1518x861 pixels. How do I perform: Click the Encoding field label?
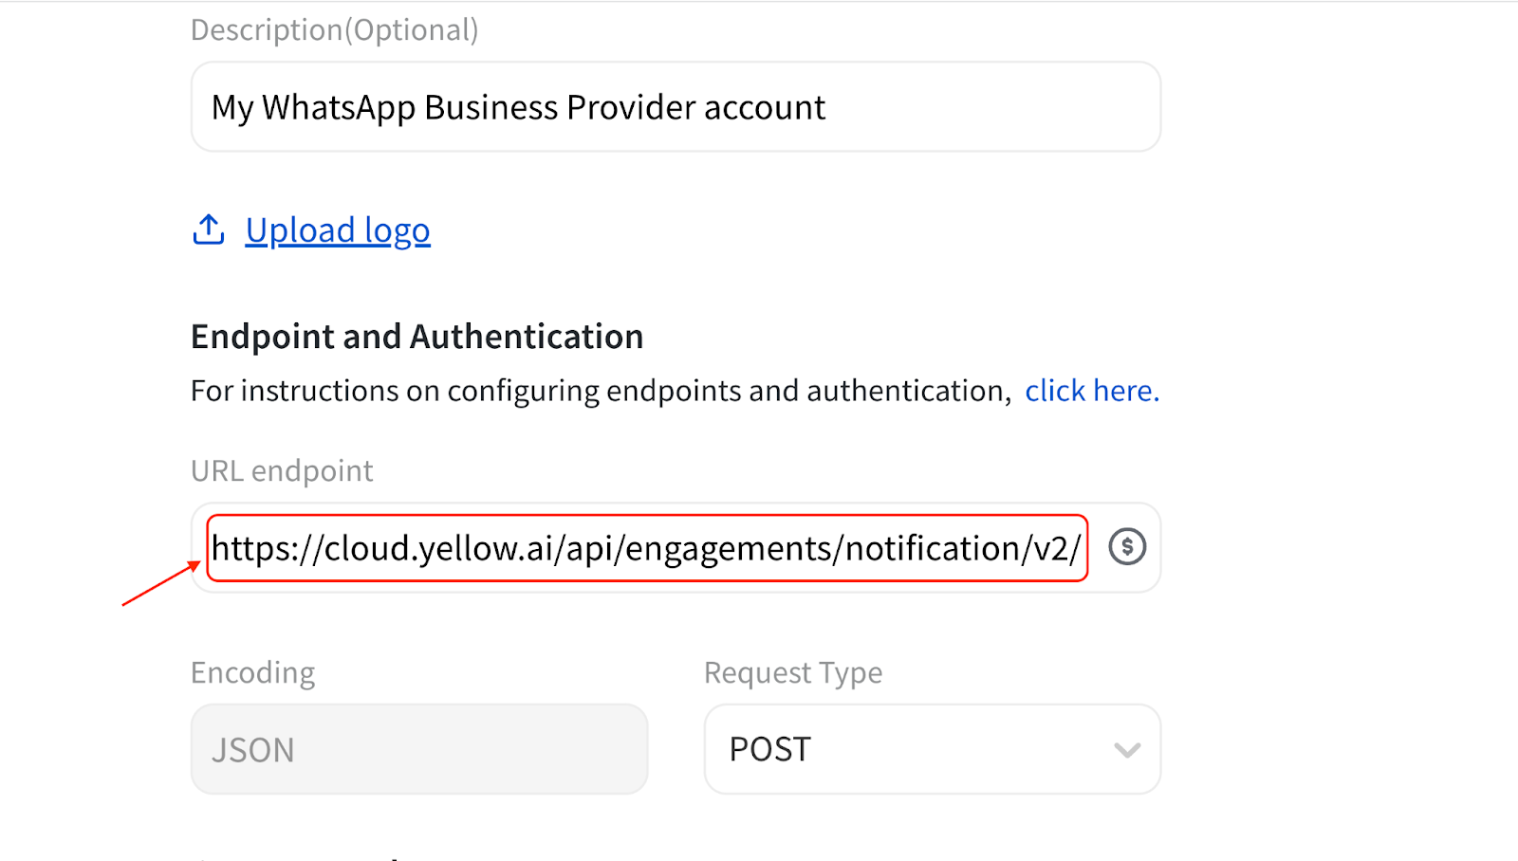pyautogui.click(x=252, y=672)
